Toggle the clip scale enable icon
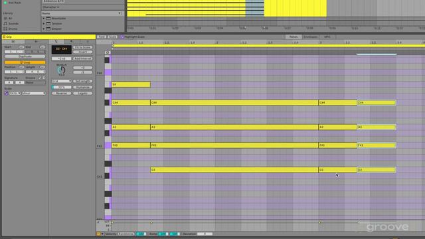425x239 pixels. coord(7,93)
